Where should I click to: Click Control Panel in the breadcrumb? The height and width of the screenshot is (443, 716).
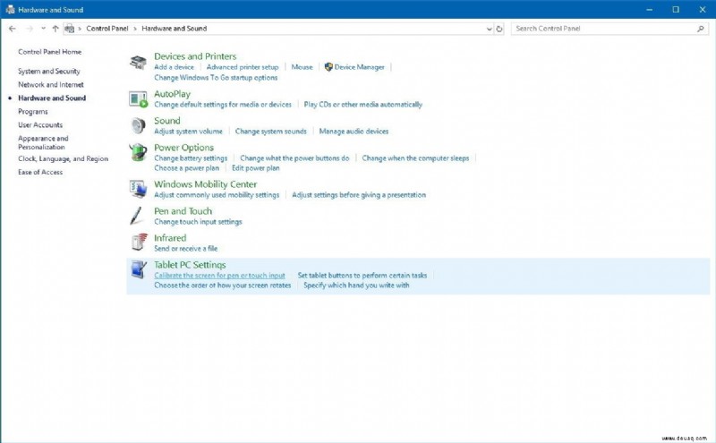pos(107,29)
